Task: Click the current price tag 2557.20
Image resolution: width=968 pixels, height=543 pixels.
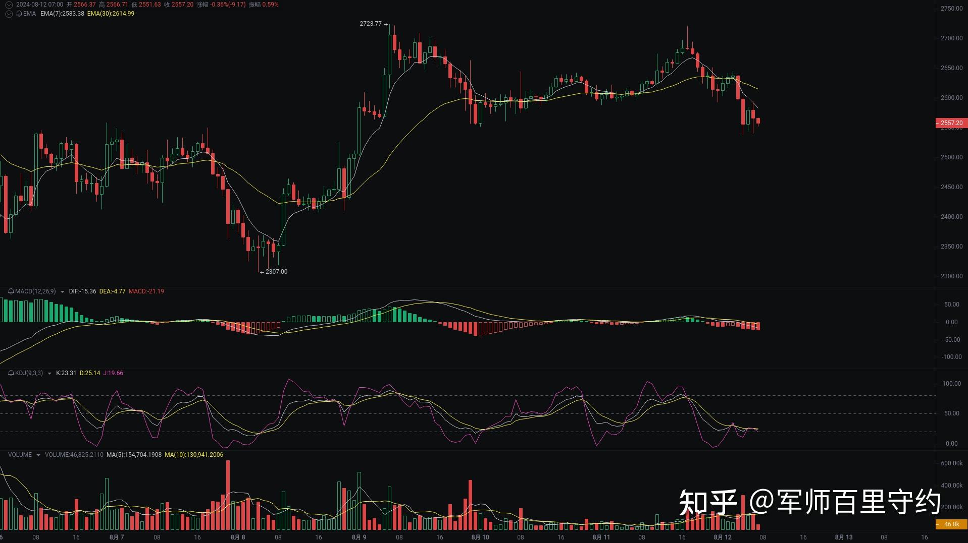Action: 951,123
